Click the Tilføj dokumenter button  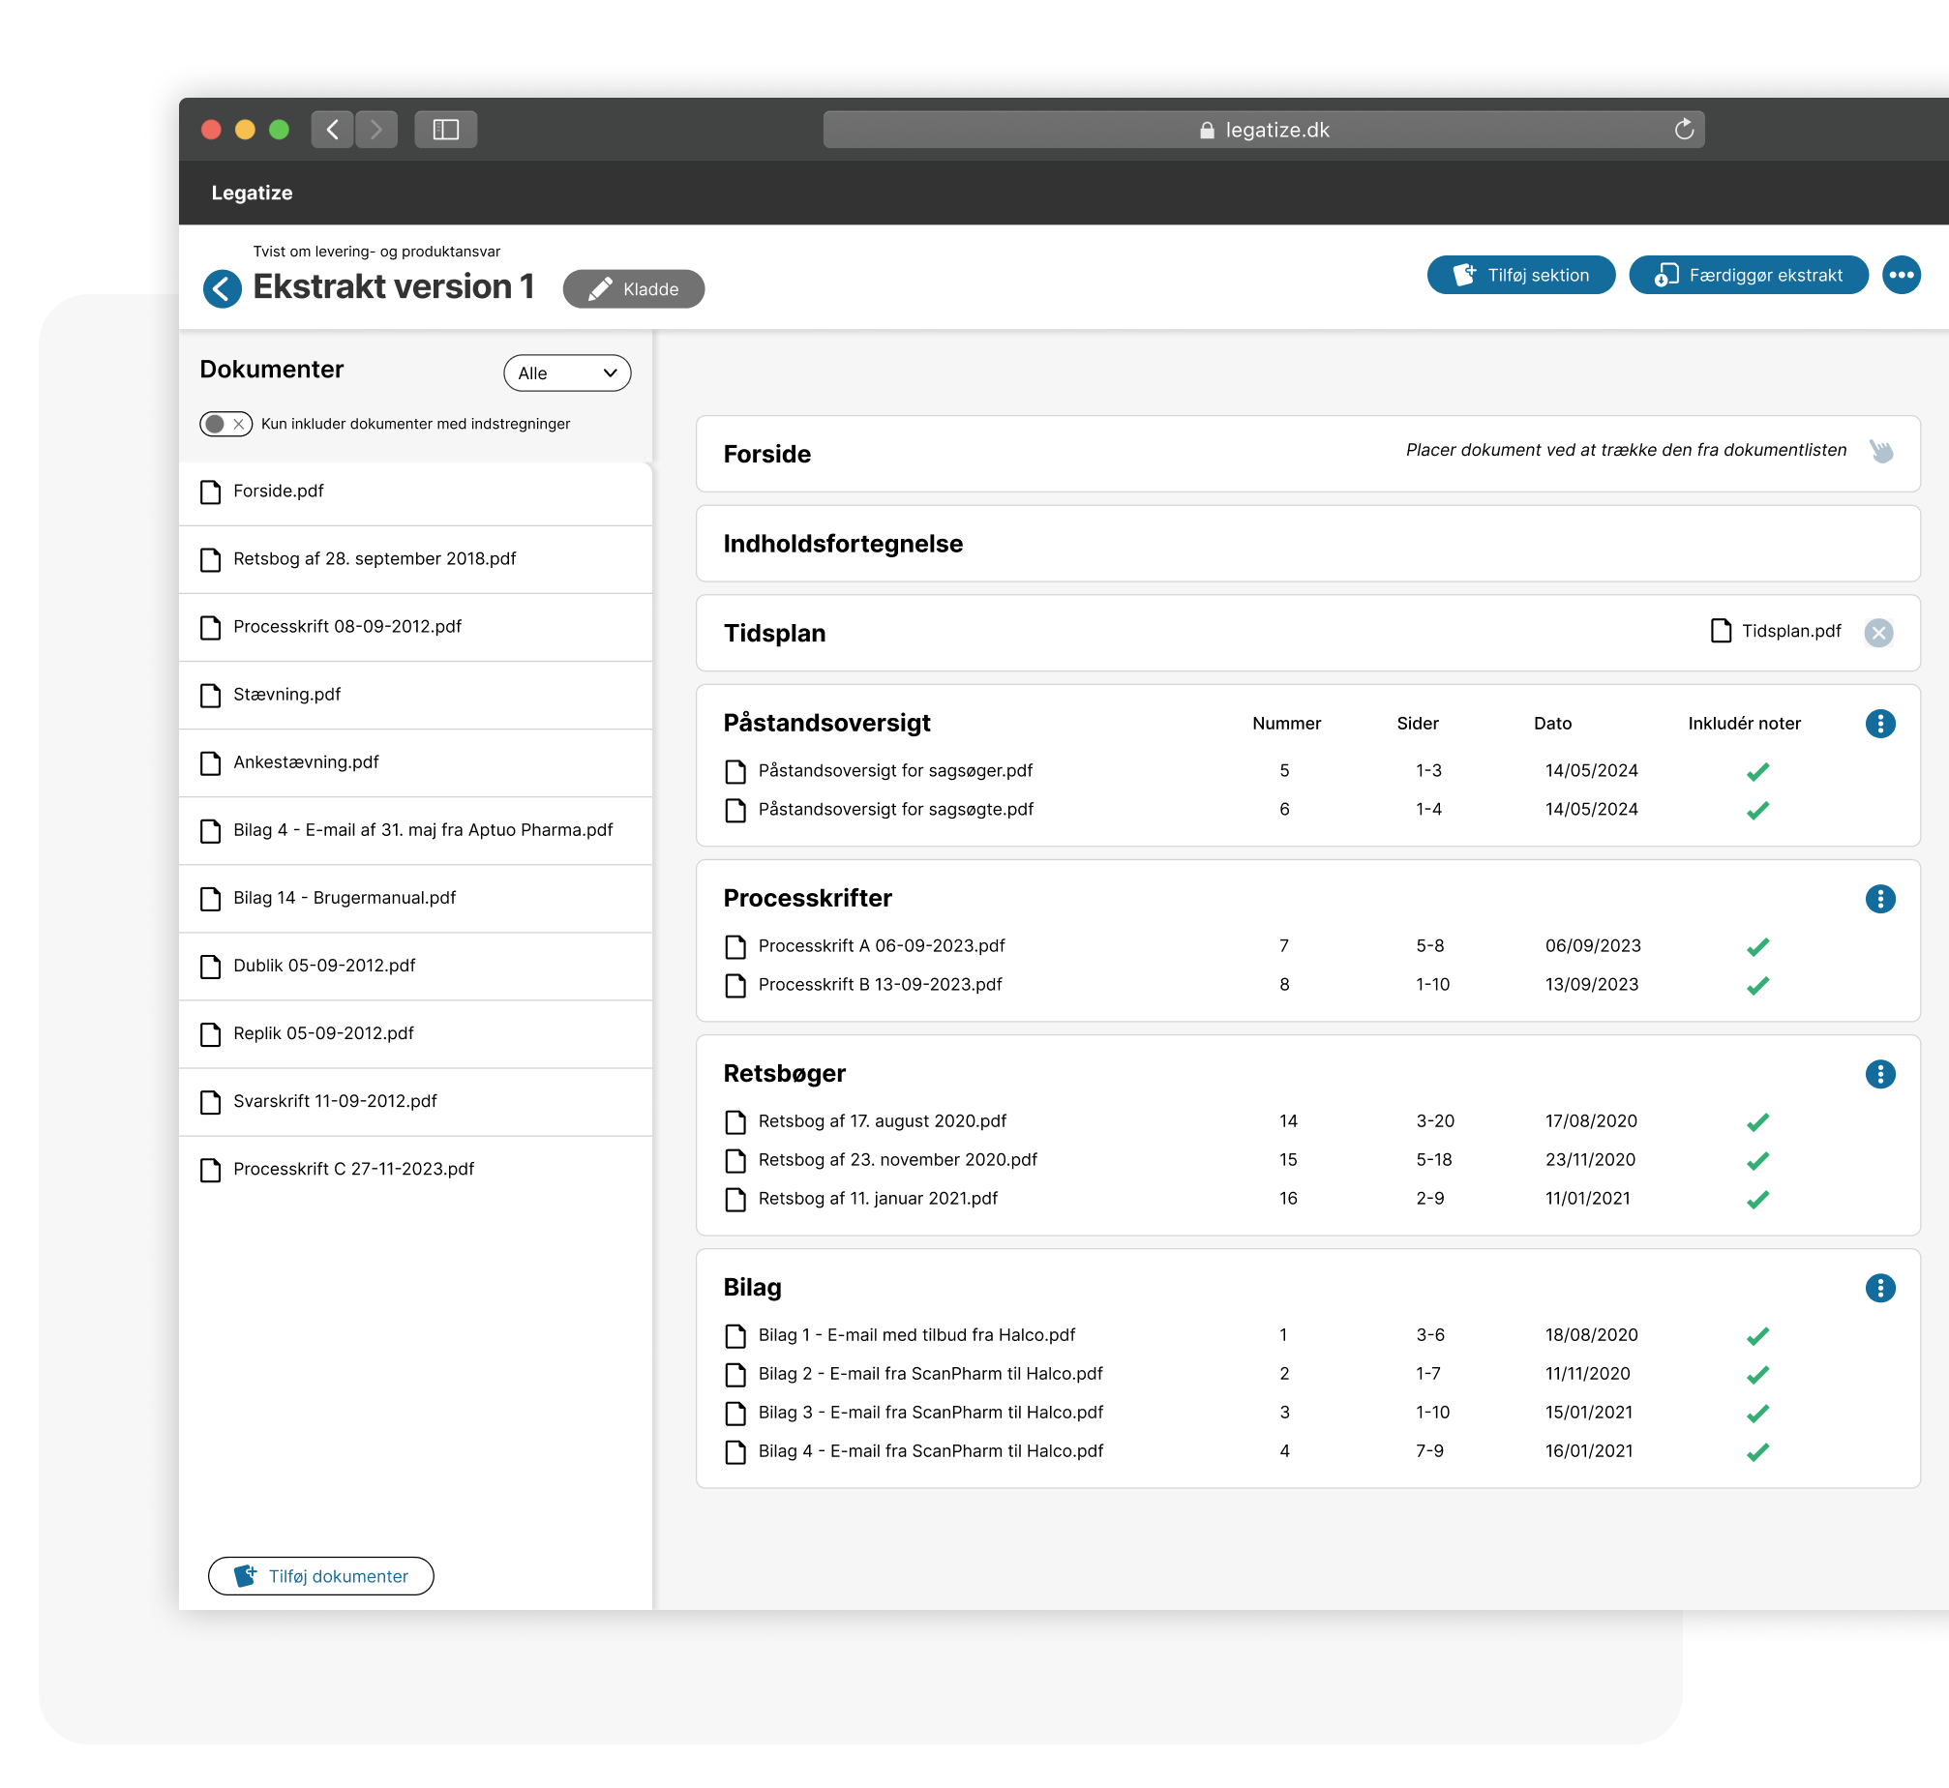pyautogui.click(x=321, y=1576)
